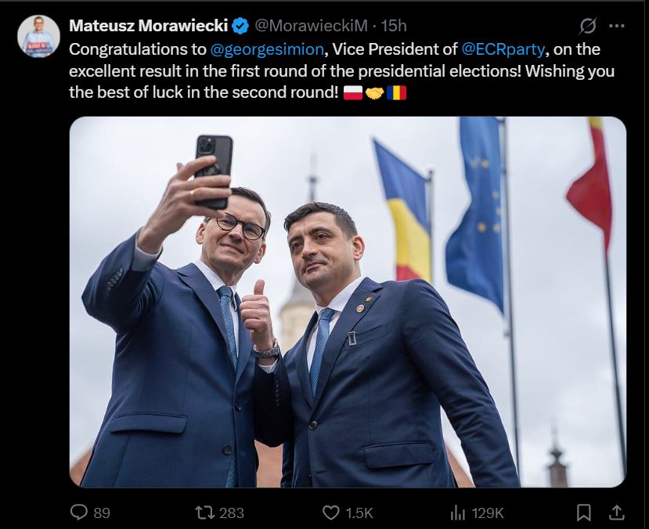Image resolution: width=649 pixels, height=529 pixels.
Task: Bookmark this tweet
Action: [x=583, y=513]
